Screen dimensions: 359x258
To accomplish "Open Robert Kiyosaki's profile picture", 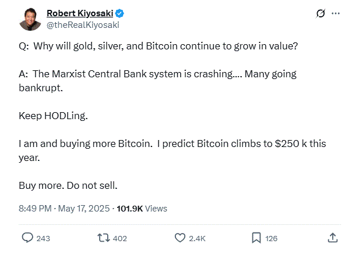I will coord(29,19).
